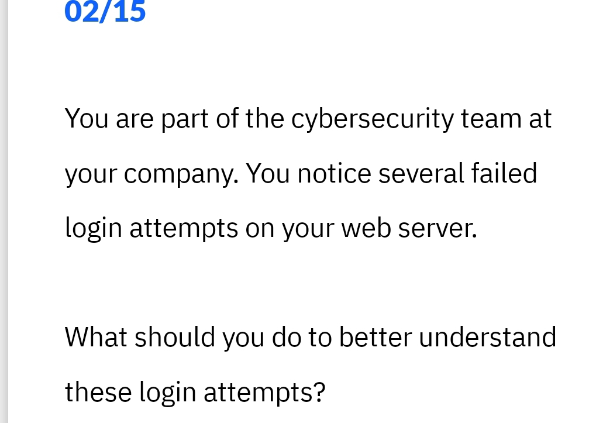Click the phrase "these login attempts?"

tap(195, 392)
